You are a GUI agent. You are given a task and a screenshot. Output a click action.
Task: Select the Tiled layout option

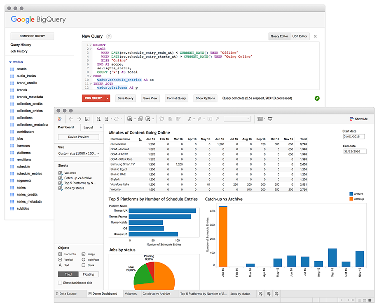point(68,274)
